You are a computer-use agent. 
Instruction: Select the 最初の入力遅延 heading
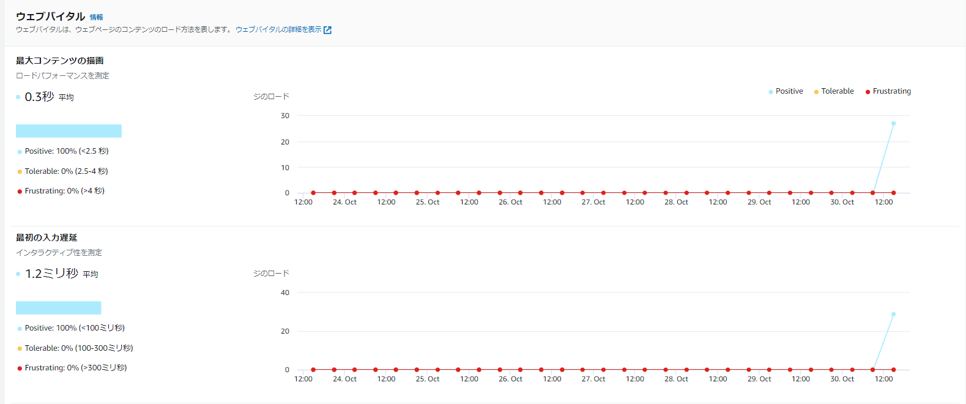click(46, 238)
